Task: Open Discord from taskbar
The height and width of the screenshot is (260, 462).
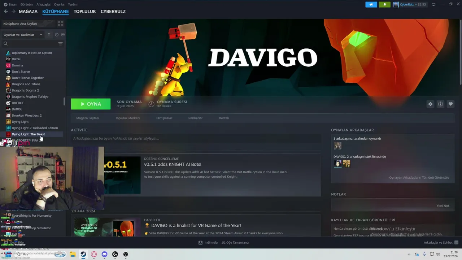Action: pos(104,254)
